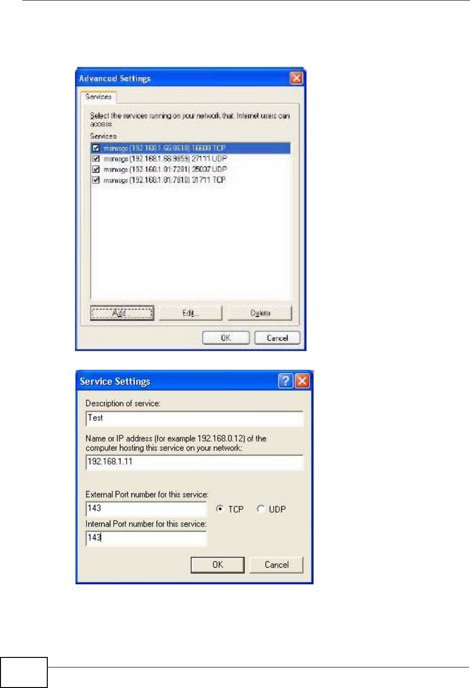The width and height of the screenshot is (470, 688).
Task: Switch to the Services tab
Action: coord(98,97)
